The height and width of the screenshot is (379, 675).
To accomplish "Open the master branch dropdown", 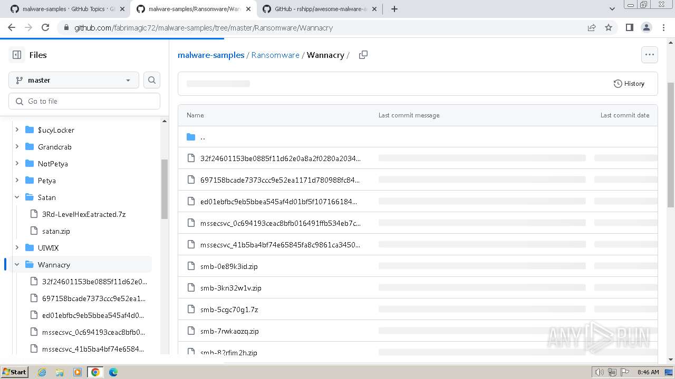I will [x=74, y=80].
